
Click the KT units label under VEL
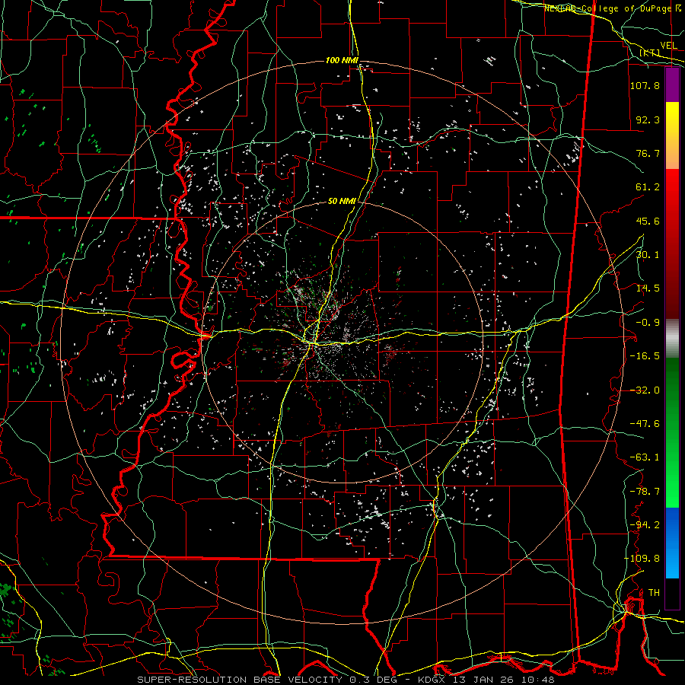650,53
